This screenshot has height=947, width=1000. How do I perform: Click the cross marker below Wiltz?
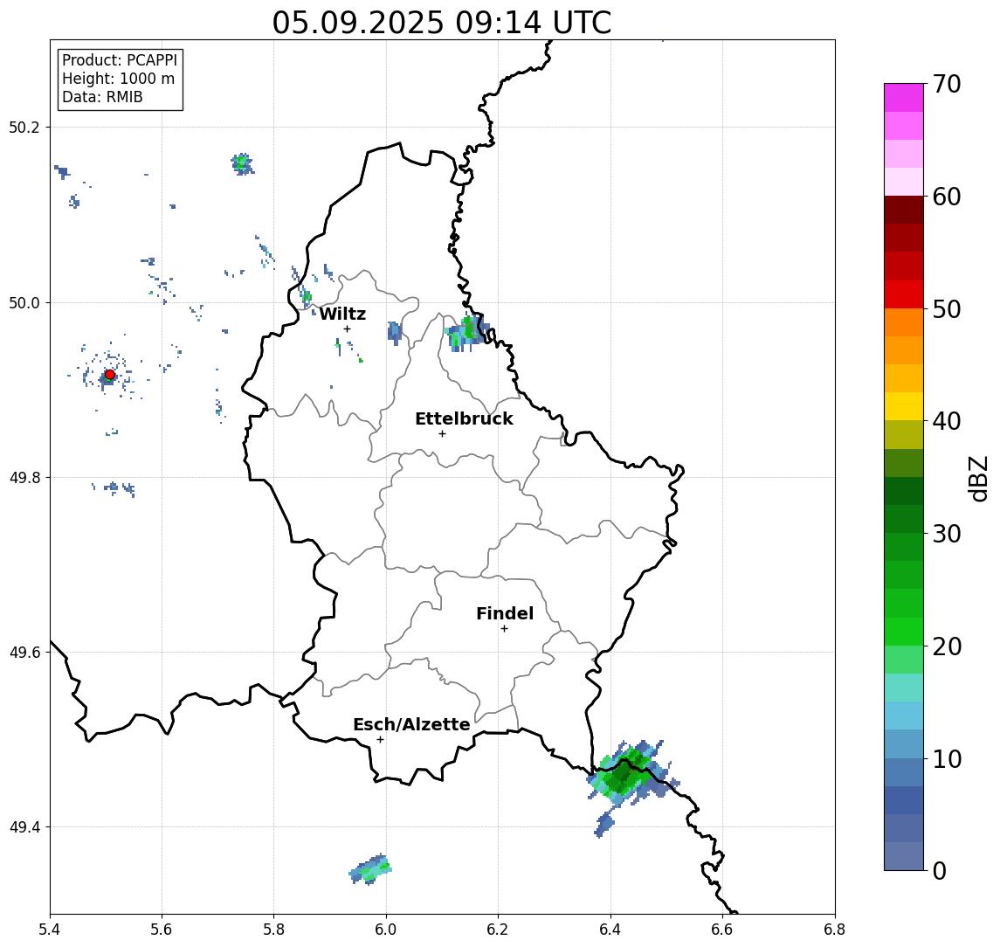347,328
